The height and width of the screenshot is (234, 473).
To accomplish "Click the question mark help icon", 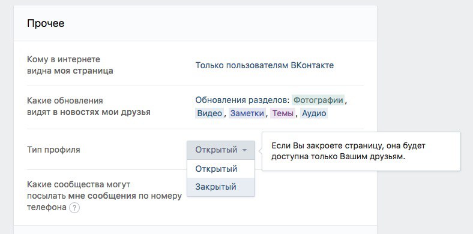I will pos(74,208).
